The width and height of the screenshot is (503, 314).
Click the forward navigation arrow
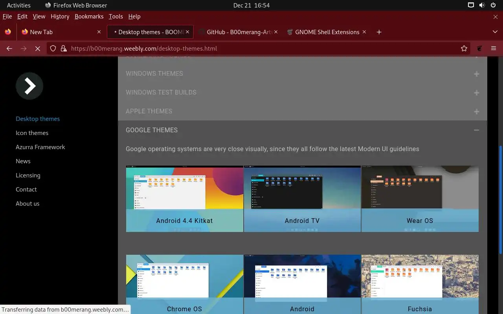(x=24, y=48)
